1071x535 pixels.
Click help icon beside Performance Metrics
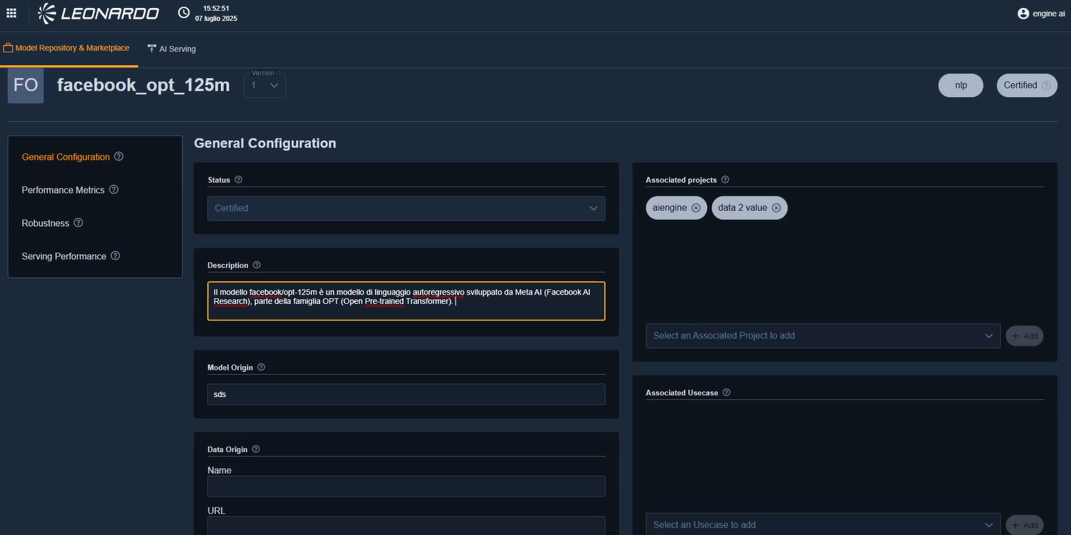point(113,190)
